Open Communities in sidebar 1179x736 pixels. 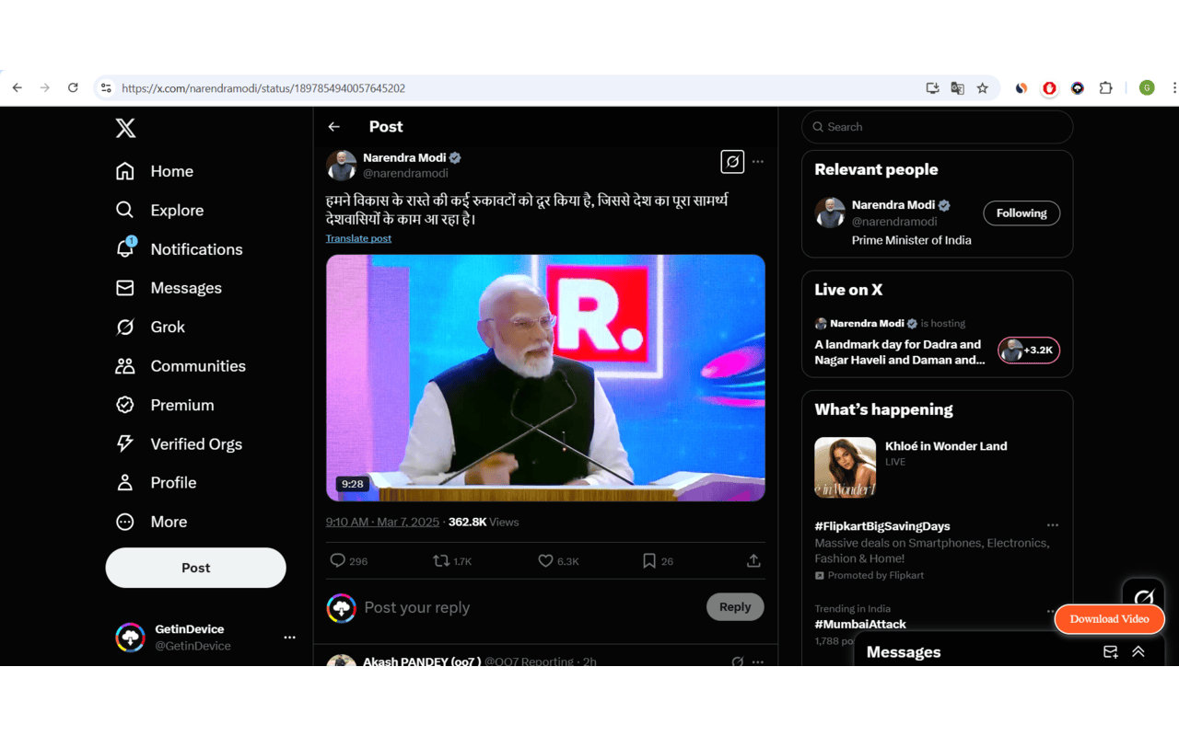[x=181, y=366]
